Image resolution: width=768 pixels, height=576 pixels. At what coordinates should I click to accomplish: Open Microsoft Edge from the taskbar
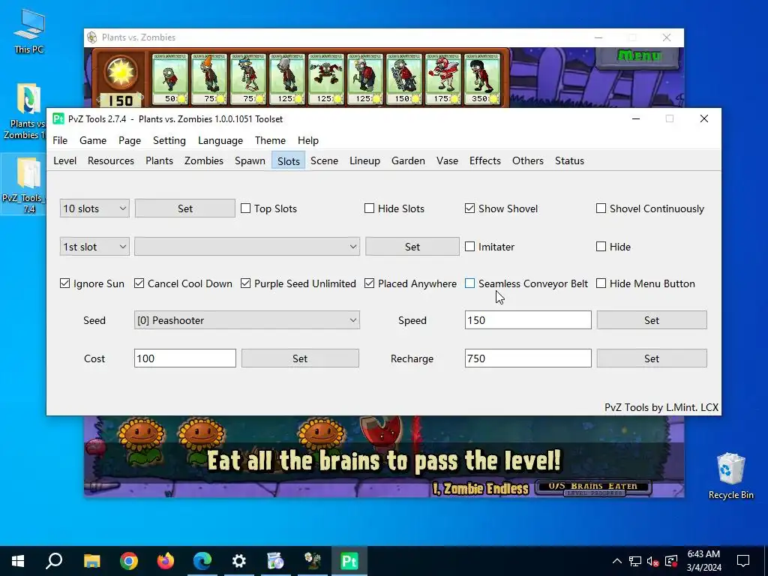(x=202, y=561)
